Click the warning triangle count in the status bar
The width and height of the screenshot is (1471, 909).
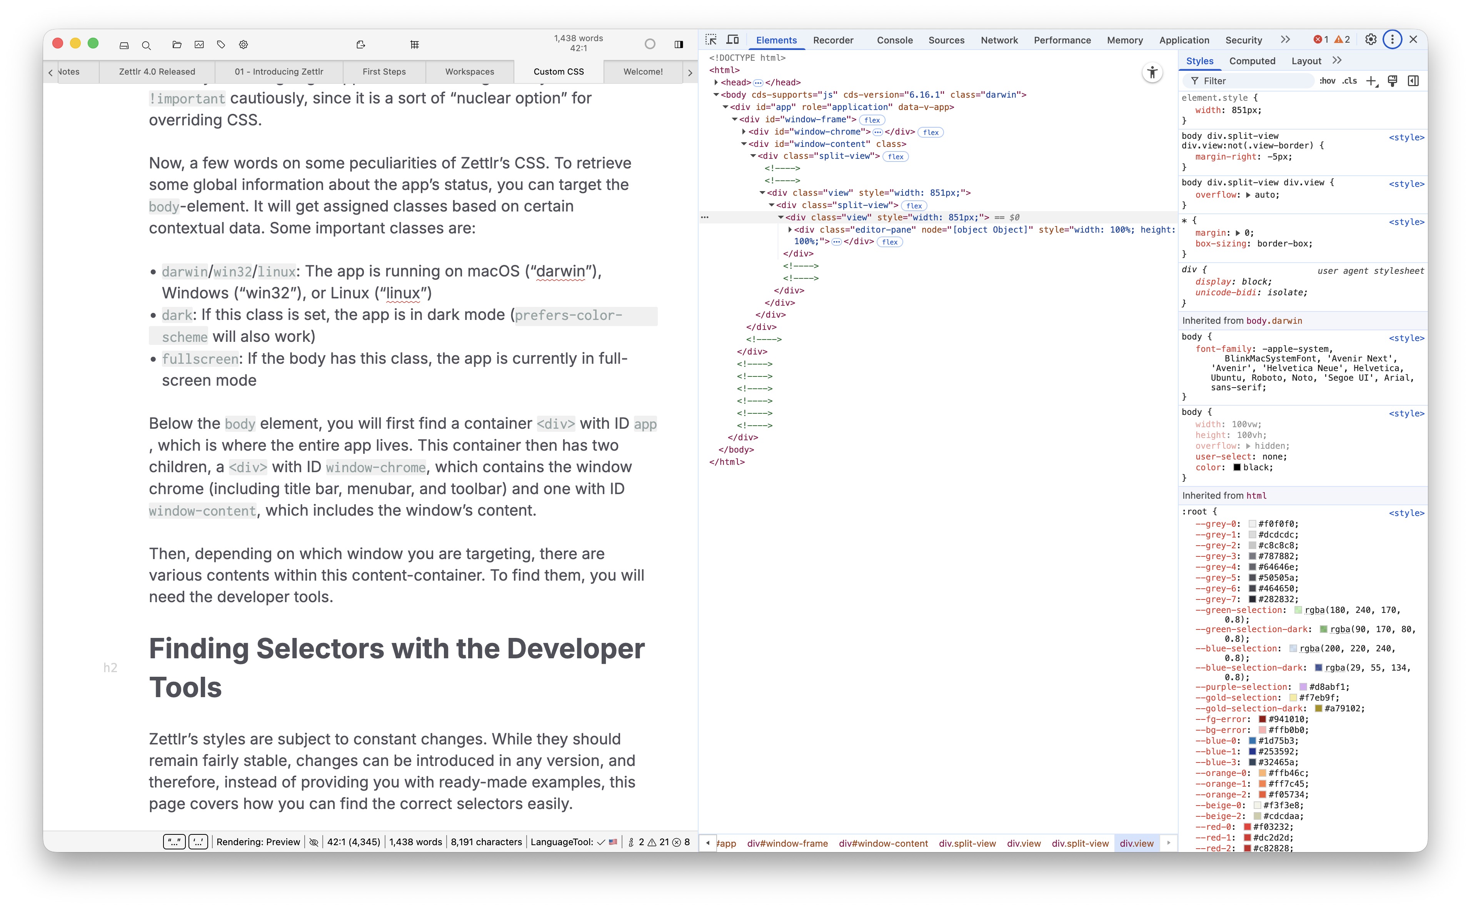658,842
